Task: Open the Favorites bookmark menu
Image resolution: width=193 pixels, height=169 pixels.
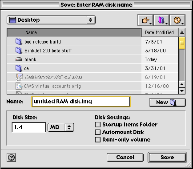Action: click(161, 20)
